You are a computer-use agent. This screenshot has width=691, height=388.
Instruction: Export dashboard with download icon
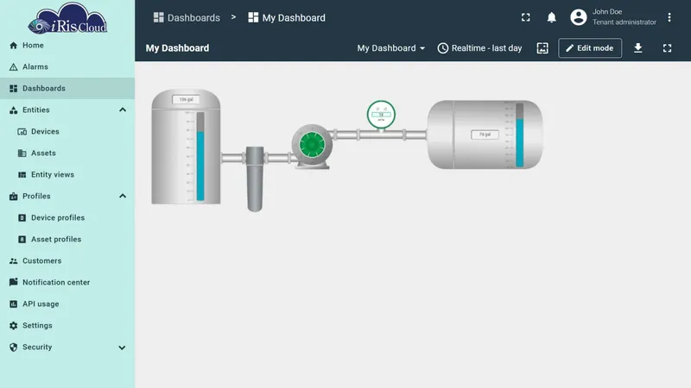pyautogui.click(x=638, y=48)
